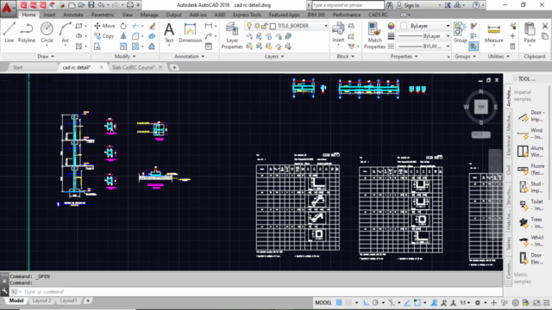Click Door Imperial tool in palette
This screenshot has width=552, height=310.
531,116
